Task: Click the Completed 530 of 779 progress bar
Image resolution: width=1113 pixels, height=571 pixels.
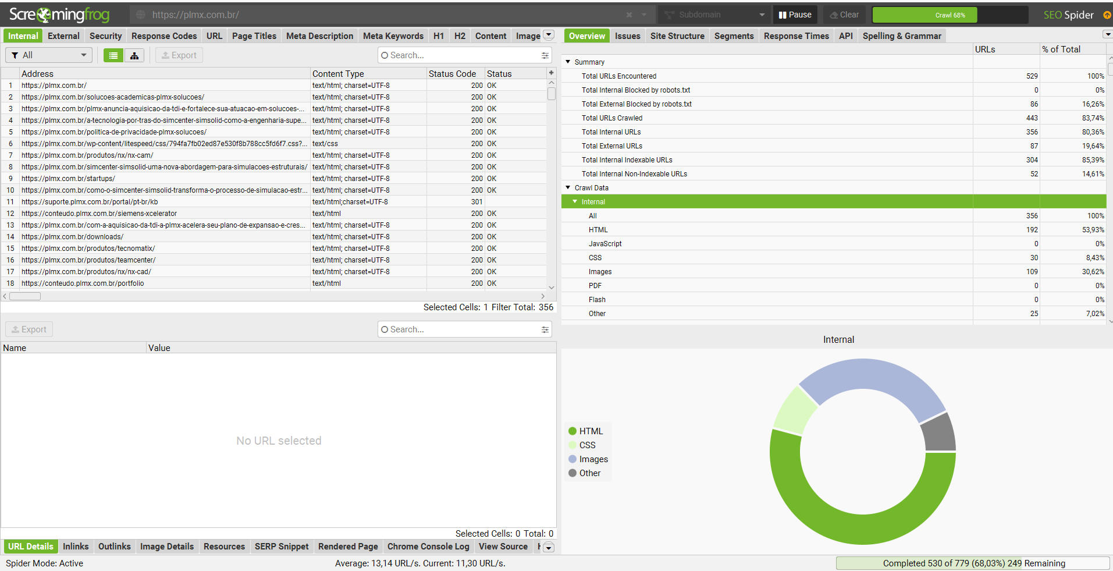Action: (973, 563)
